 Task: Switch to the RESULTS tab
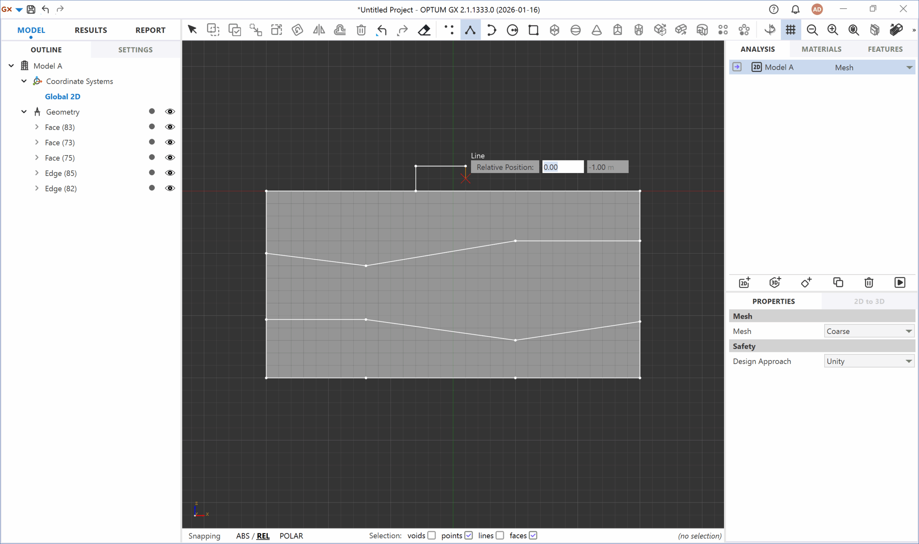90,30
